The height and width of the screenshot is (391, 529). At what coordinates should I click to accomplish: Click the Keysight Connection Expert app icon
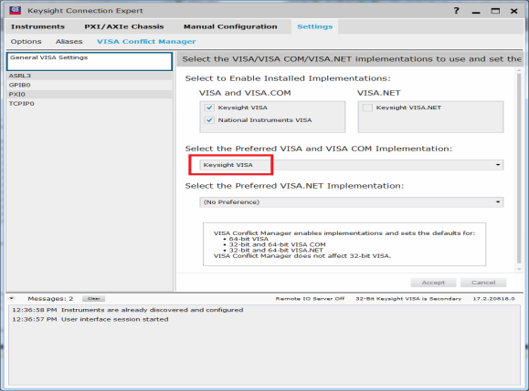click(16, 10)
